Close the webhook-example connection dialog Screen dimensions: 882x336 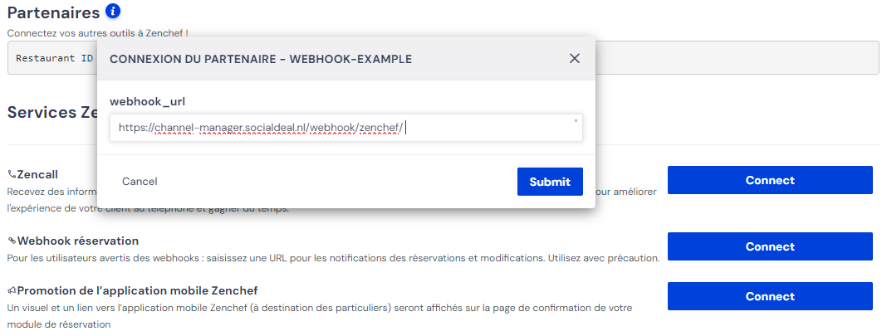[x=575, y=58]
